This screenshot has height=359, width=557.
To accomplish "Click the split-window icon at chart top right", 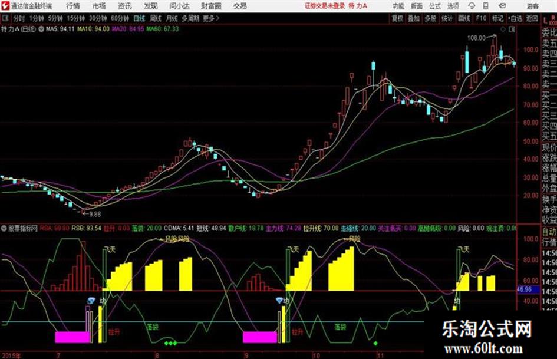I will [x=512, y=29].
